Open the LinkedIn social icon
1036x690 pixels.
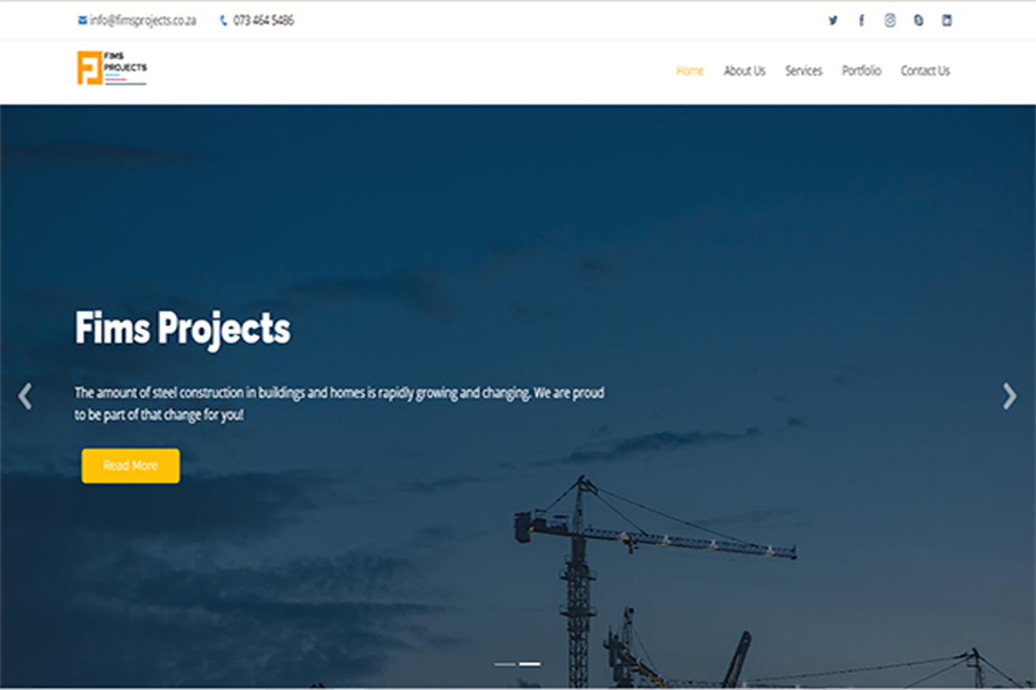click(x=947, y=21)
